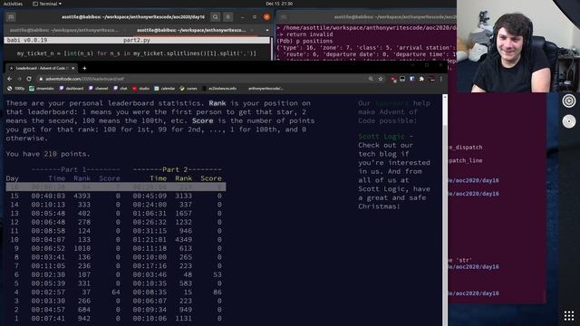Screen dimensions: 580x326
Task: Open the Activities overview
Action: (13, 4)
